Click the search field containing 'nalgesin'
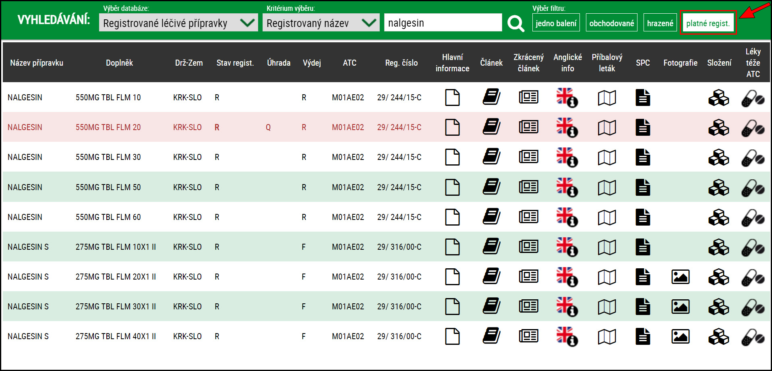This screenshot has width=772, height=371. click(x=443, y=23)
